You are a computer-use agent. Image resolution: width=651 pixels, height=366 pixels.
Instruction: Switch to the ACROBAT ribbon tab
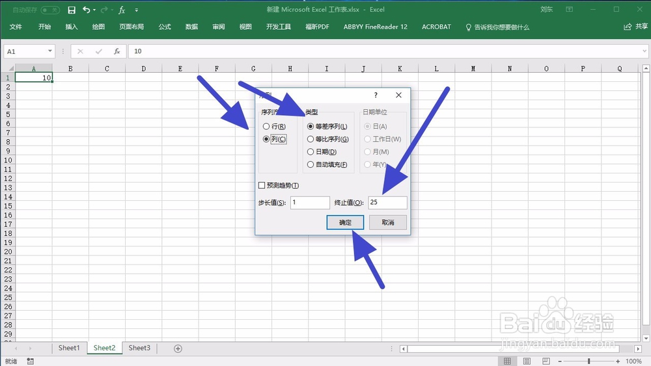coord(436,27)
